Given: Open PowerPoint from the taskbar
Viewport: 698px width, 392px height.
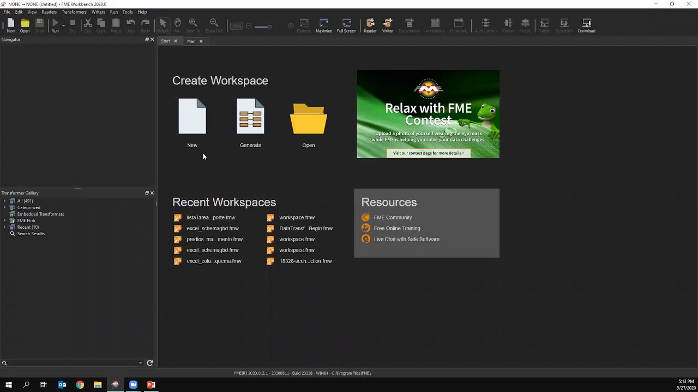Looking at the screenshot, I should coord(151,385).
